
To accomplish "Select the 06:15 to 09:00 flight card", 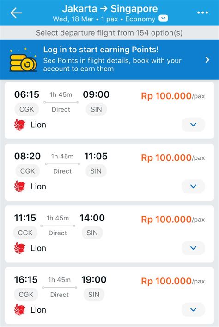I will coord(109,110).
